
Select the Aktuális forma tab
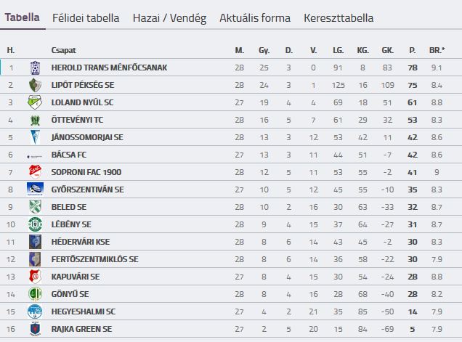pyautogui.click(x=254, y=17)
